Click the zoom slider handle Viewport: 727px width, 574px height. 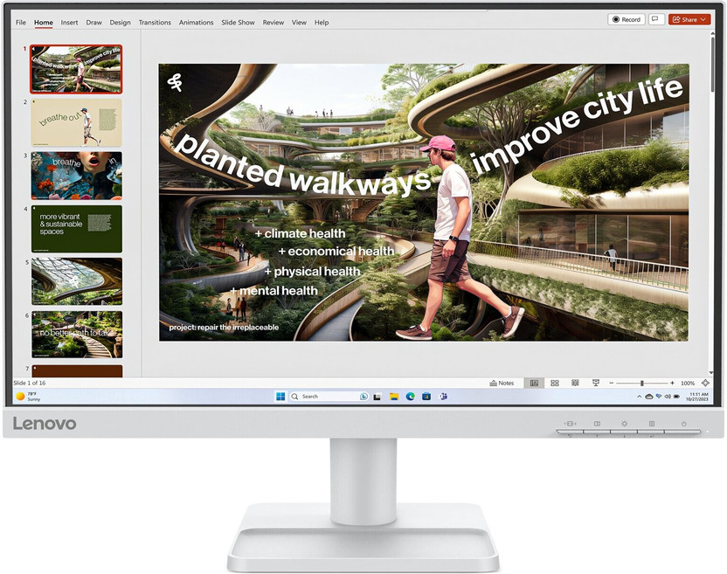tap(641, 383)
